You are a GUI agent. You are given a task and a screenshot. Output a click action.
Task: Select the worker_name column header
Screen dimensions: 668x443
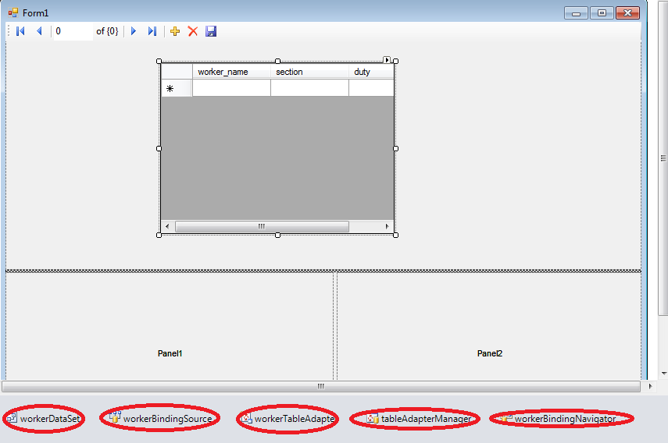point(231,72)
